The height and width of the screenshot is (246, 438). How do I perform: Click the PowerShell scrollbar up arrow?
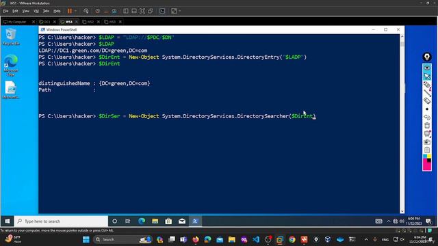[402, 36]
